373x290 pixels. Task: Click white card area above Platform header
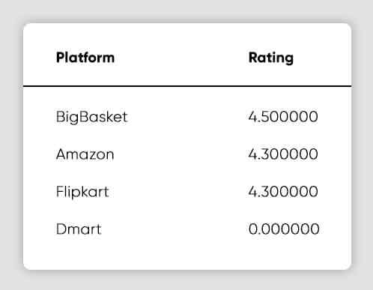click(85, 37)
